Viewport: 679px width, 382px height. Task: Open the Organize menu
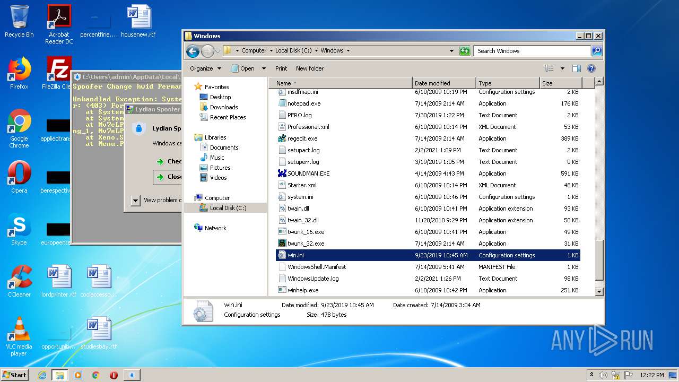(x=205, y=68)
